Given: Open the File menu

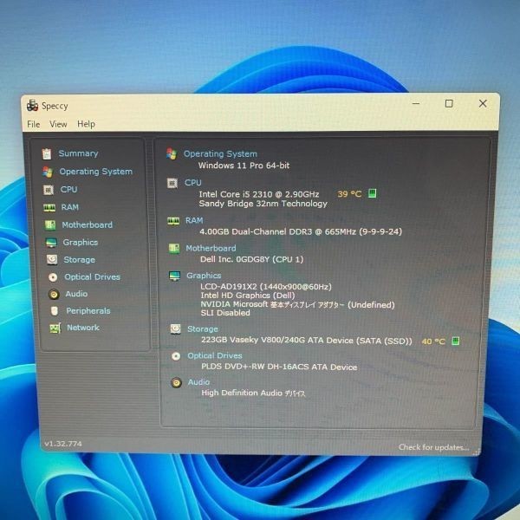Looking at the screenshot, I should (x=34, y=124).
